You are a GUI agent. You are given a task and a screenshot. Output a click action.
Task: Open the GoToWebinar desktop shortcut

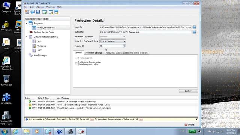(x=6, y=98)
